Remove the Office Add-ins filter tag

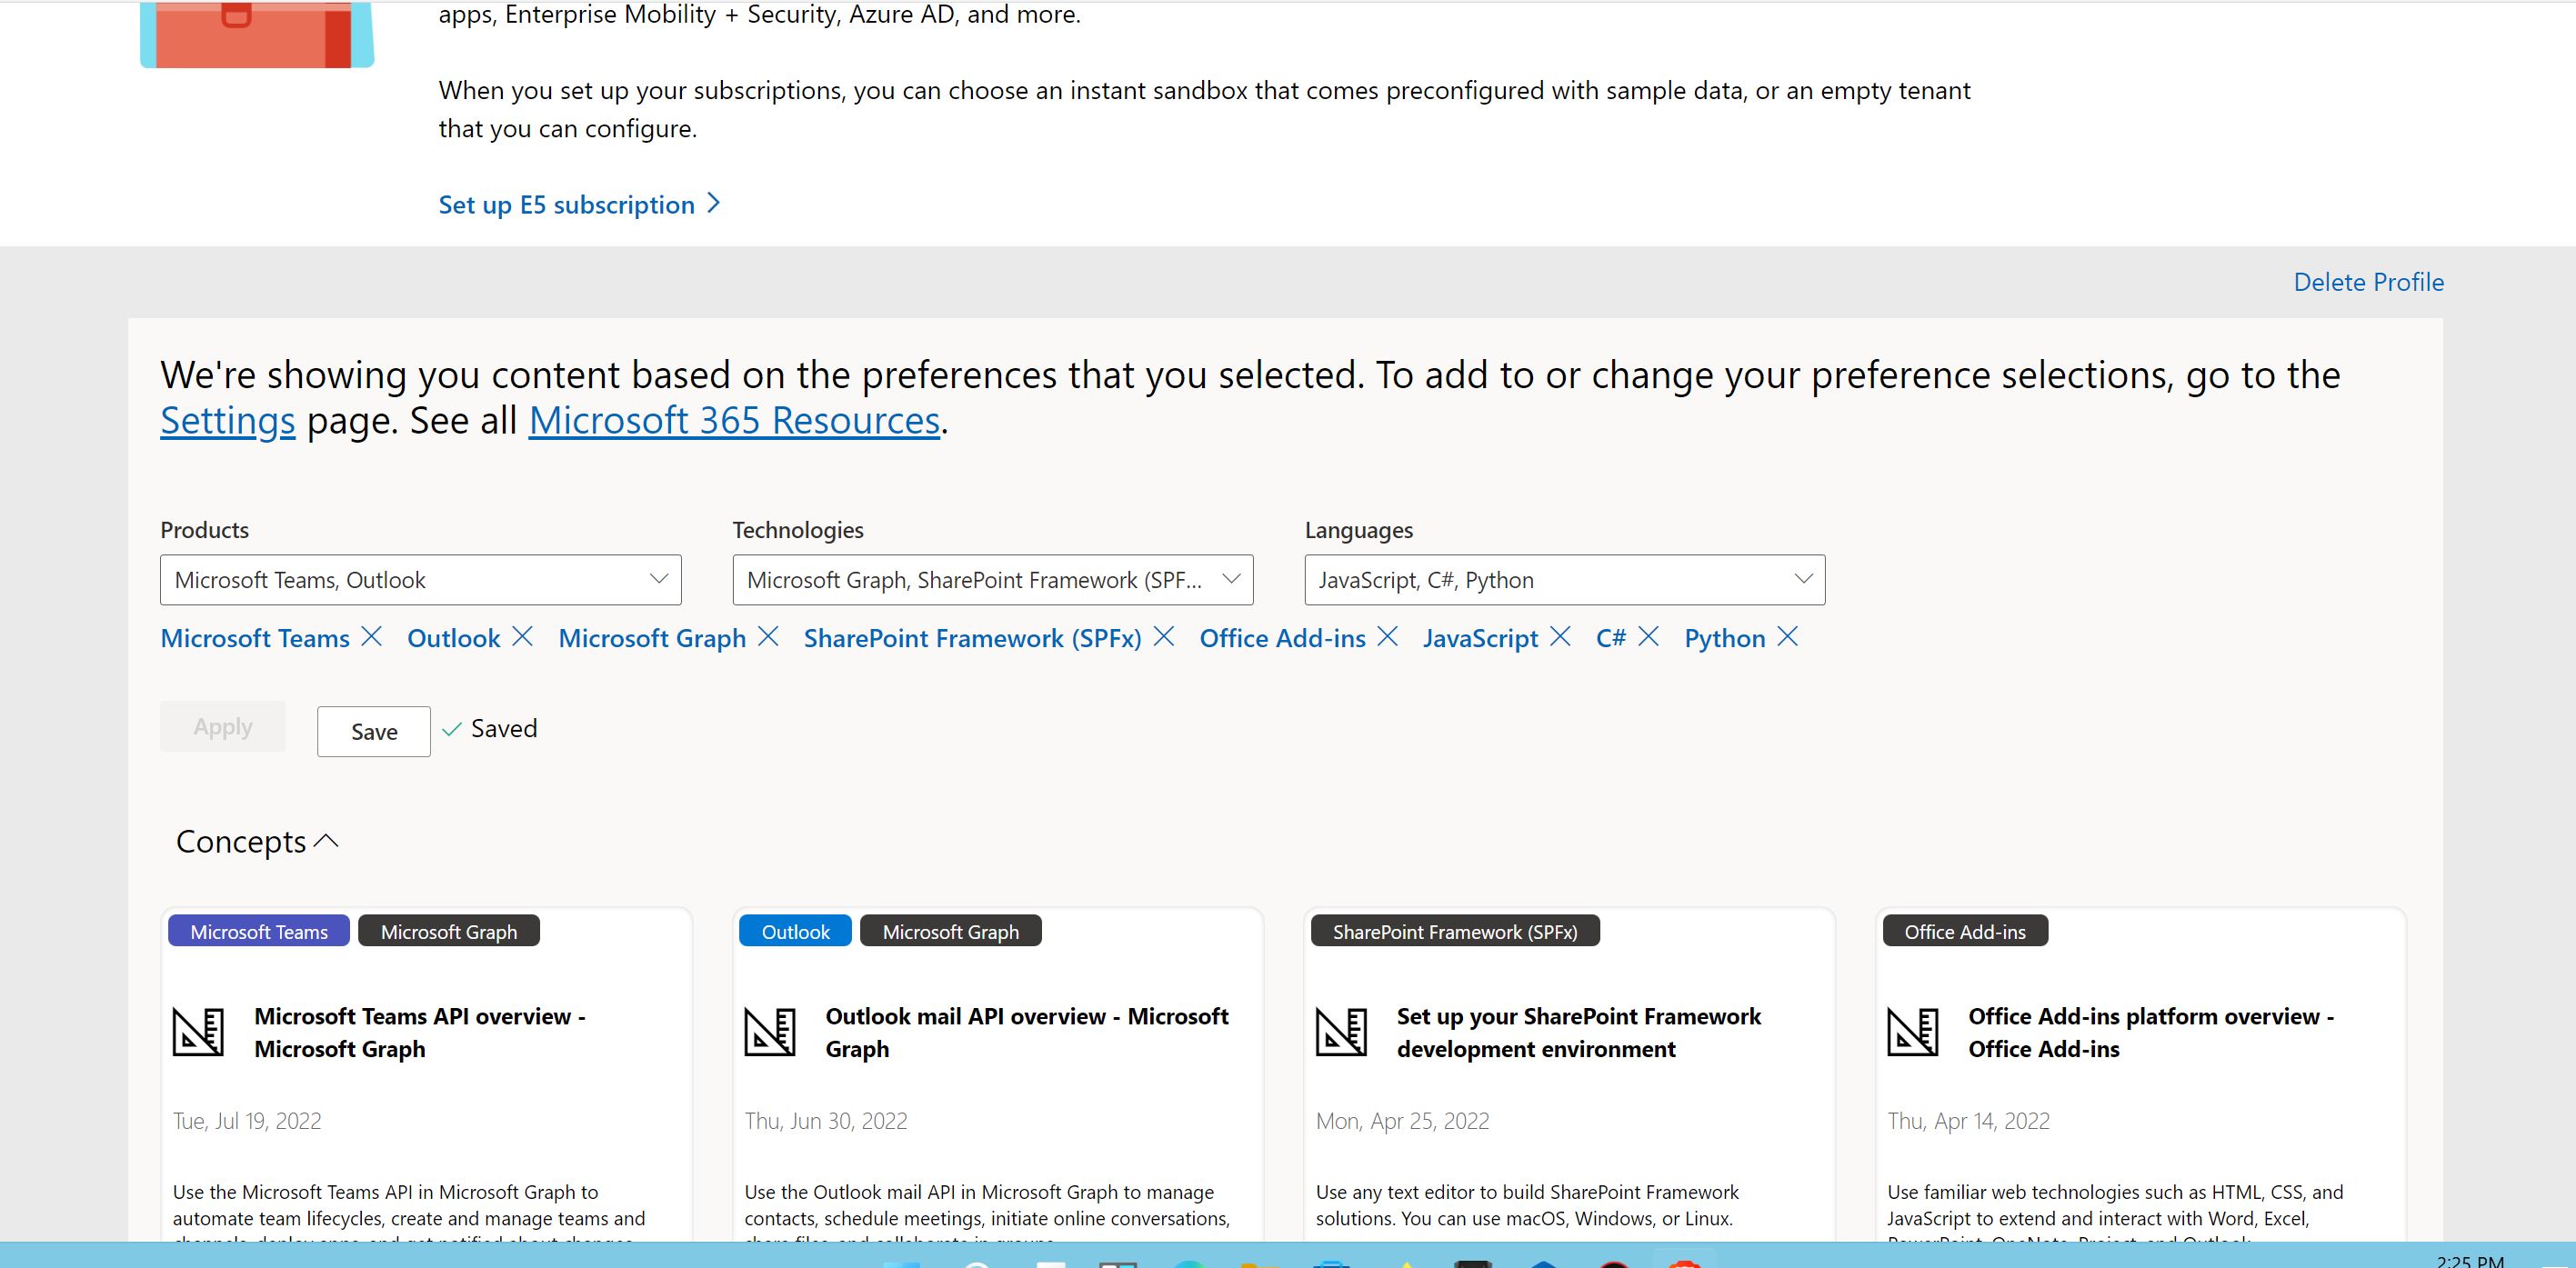pos(1387,637)
